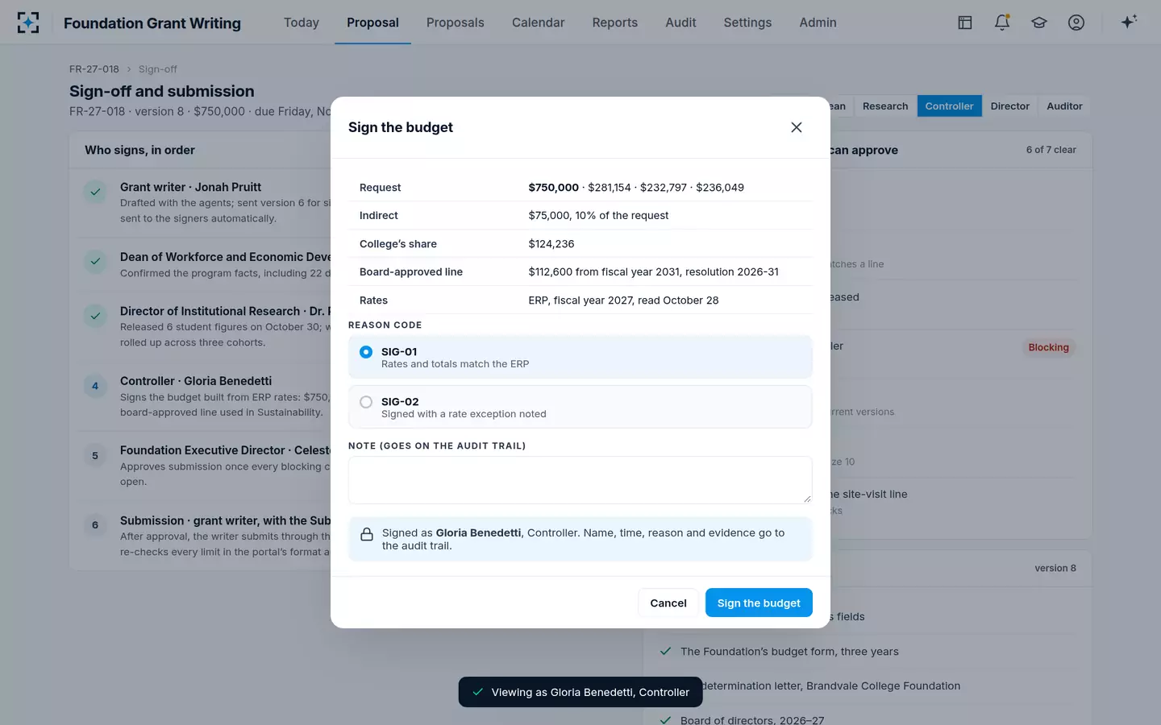Open the sparkle assistant icon
Screen dimensions: 1161x725
(x=1129, y=22)
